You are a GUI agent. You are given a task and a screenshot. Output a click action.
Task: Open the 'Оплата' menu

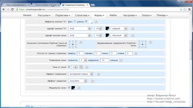[147, 15]
